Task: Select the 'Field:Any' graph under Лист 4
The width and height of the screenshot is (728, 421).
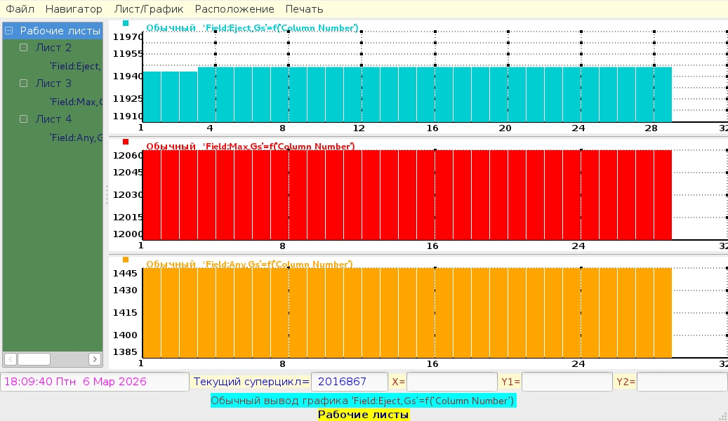Action: point(76,138)
